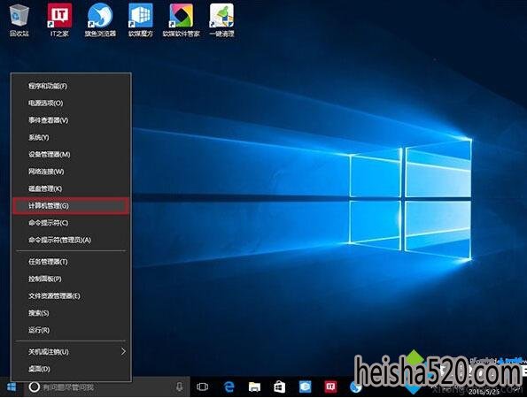The image size is (527, 398).
Task: Choose 命令提示符(管理员)(A) in the menu
Action: pyautogui.click(x=71, y=240)
